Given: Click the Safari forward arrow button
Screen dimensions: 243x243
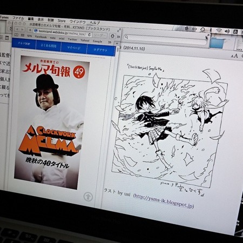Looking at the screenshot, I should pyautogui.click(x=22, y=30).
